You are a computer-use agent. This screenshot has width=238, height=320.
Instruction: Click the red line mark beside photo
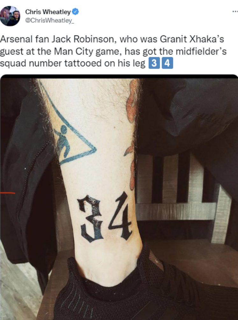click(8, 193)
